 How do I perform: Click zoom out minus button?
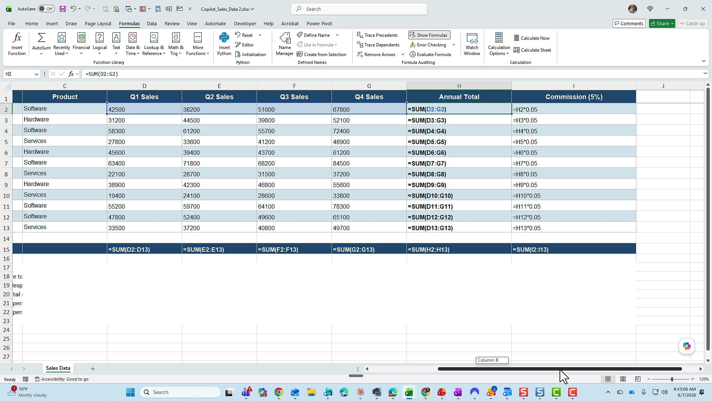pos(649,379)
